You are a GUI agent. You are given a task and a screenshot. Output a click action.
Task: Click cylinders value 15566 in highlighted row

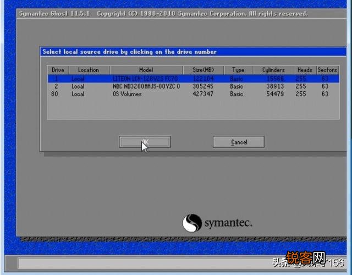coord(275,79)
